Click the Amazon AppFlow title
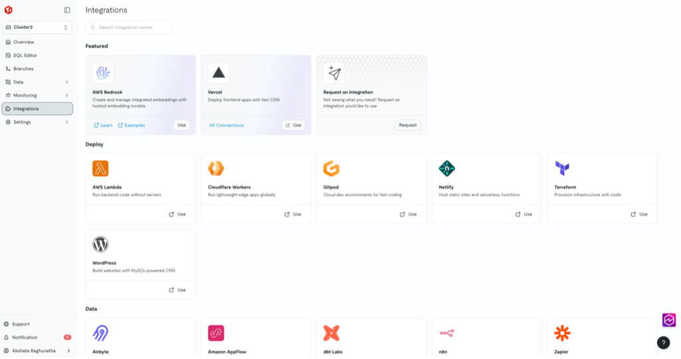The width and height of the screenshot is (681, 359). coord(227,352)
